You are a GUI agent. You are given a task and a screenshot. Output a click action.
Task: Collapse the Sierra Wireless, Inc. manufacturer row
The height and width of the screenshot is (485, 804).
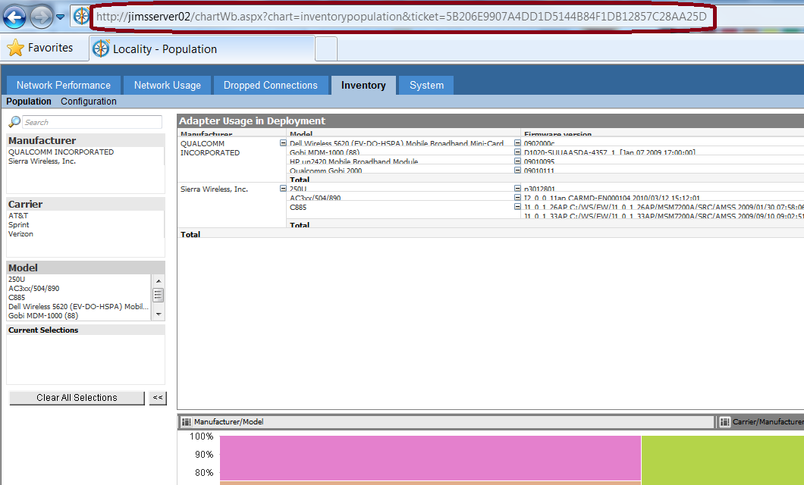[x=283, y=189]
